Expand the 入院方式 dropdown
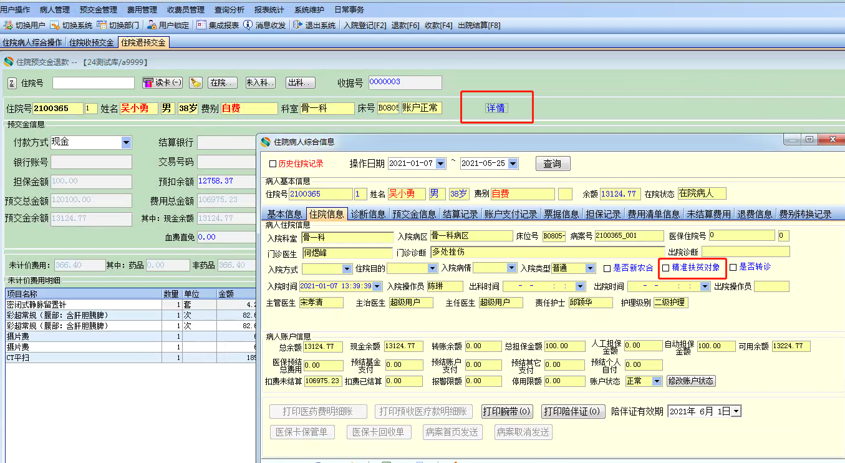This screenshot has width=845, height=463. [x=347, y=268]
